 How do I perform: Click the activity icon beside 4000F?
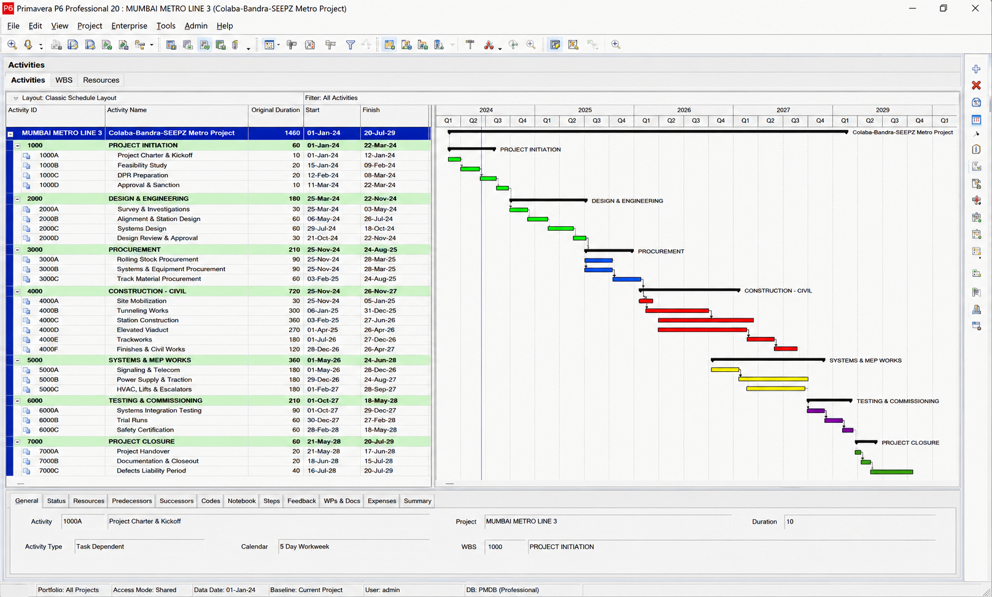pyautogui.click(x=26, y=350)
